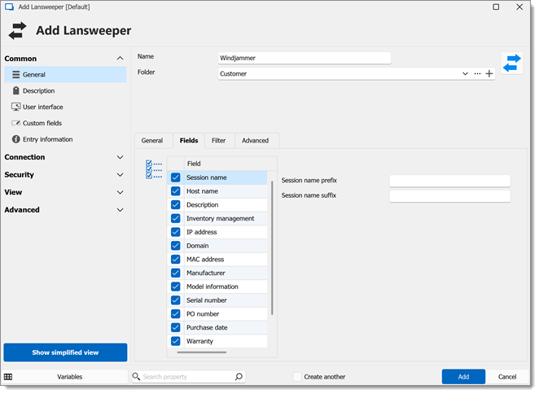Uncheck the Host name checkbox

[176, 191]
